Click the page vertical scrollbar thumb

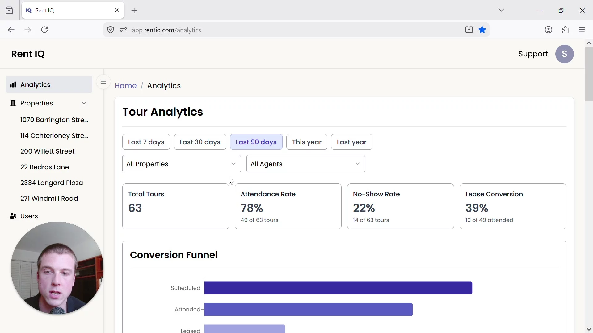(589, 74)
